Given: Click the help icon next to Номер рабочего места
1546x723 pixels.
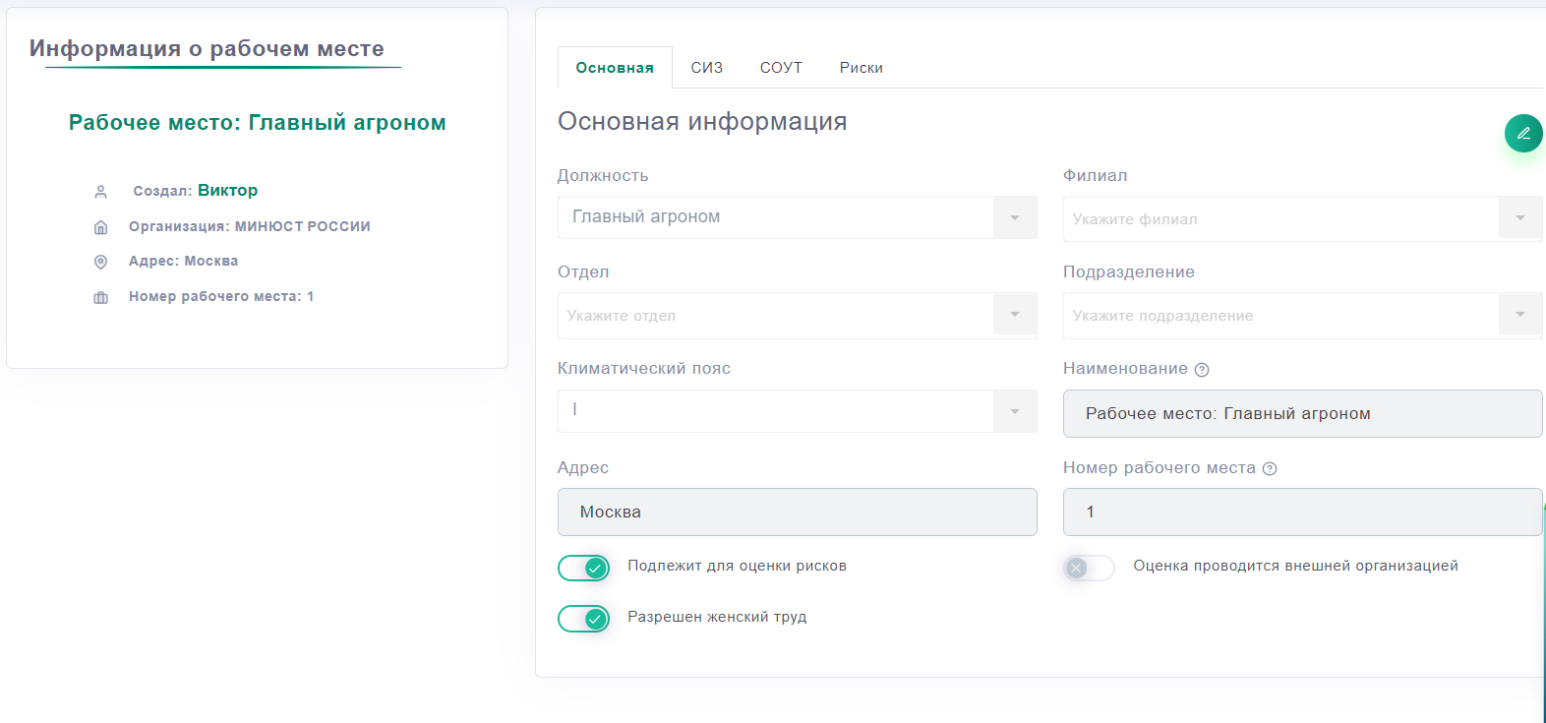Looking at the screenshot, I should click(1270, 469).
